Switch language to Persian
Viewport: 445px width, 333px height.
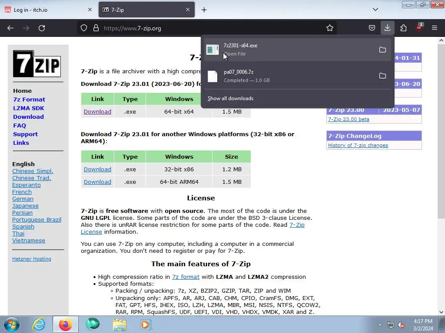[x=22, y=212]
